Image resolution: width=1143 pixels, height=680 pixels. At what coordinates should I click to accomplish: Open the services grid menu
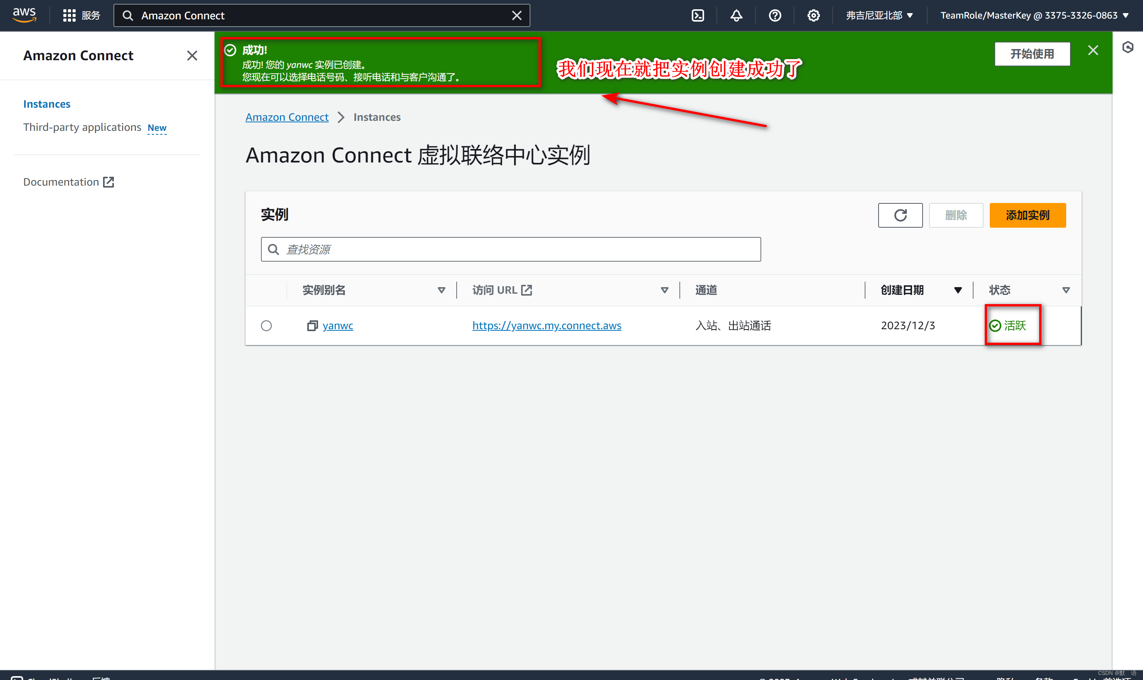69,15
